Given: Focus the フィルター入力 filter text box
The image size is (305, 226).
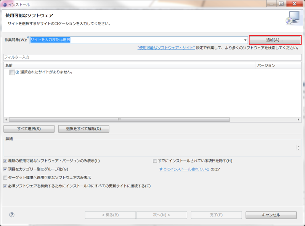Looking at the screenshot, I should [x=152, y=57].
